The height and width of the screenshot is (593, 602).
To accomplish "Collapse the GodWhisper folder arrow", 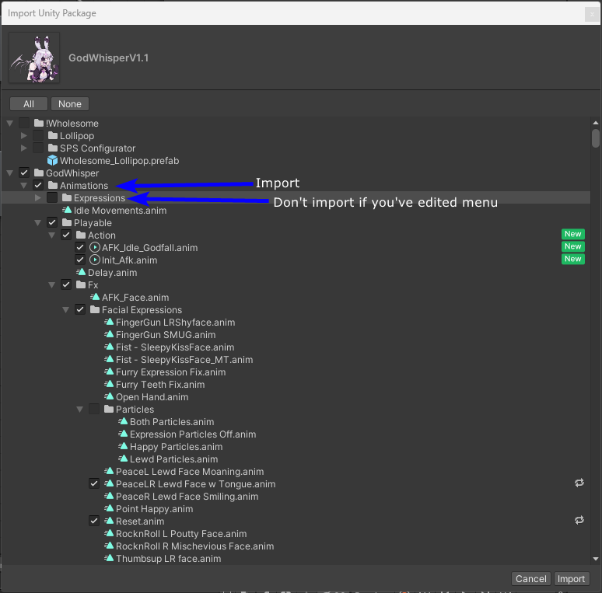I will coord(10,173).
